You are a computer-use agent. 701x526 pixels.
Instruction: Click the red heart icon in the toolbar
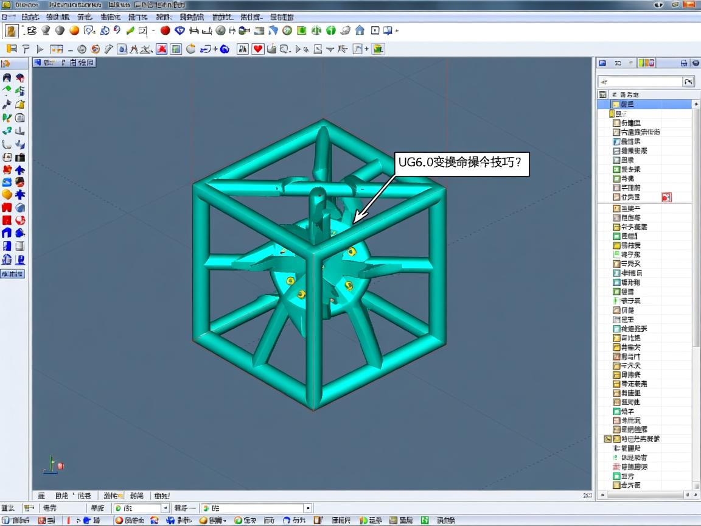pyautogui.click(x=258, y=49)
